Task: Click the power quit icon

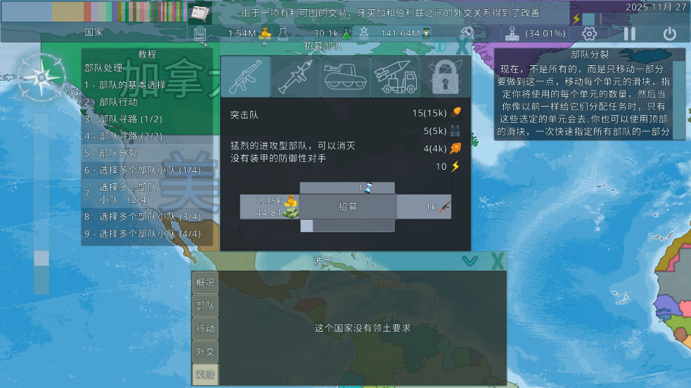Action: tap(669, 34)
